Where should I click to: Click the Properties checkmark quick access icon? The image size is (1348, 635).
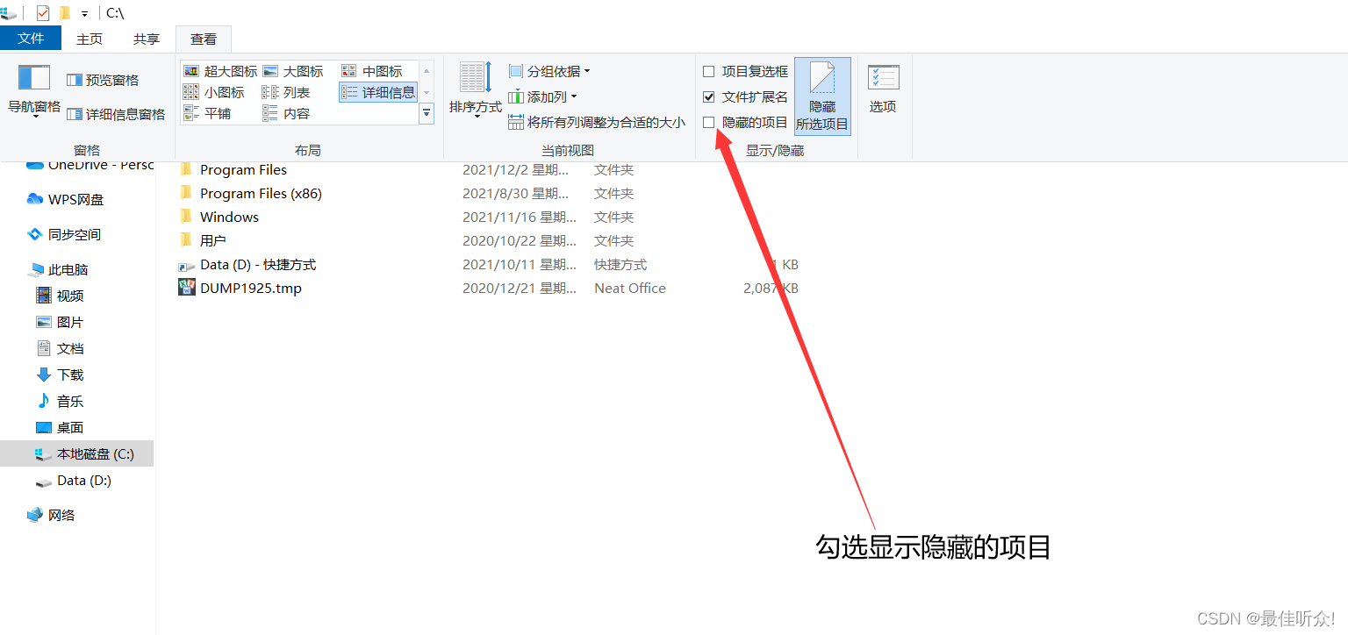click(43, 13)
